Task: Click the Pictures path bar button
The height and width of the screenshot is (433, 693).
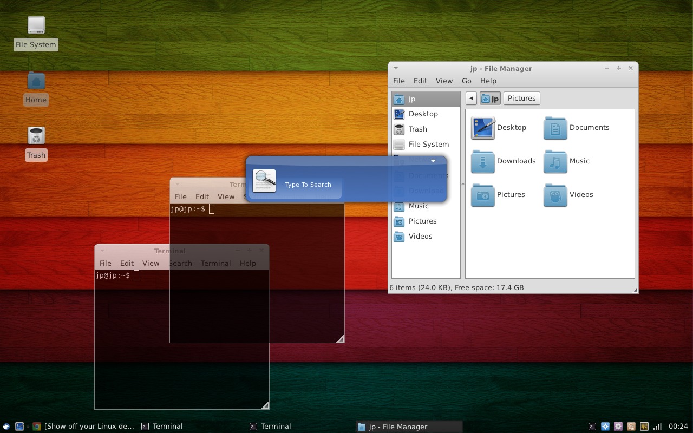Action: click(x=522, y=98)
